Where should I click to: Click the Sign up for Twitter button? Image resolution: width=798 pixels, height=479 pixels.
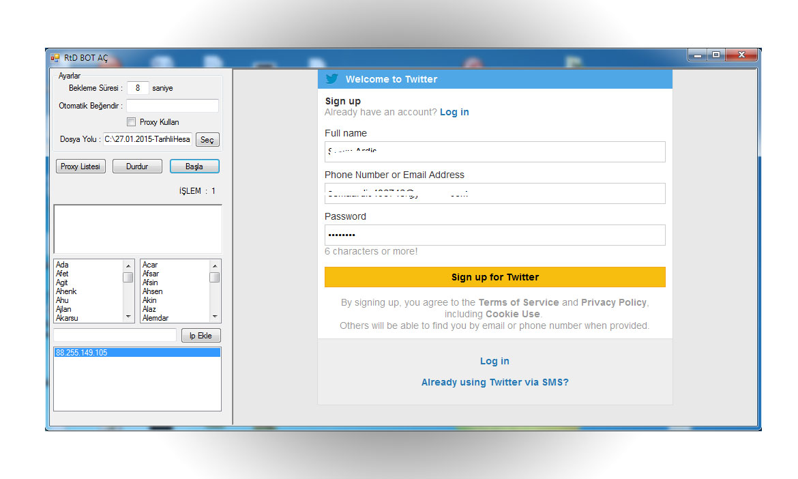point(494,277)
